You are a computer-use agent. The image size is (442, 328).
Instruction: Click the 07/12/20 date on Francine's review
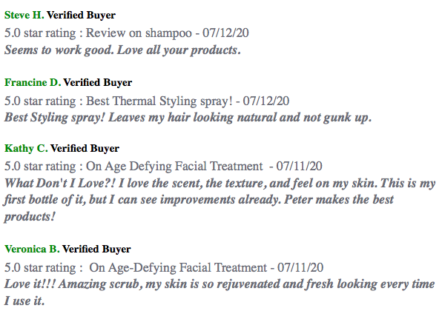(x=266, y=101)
